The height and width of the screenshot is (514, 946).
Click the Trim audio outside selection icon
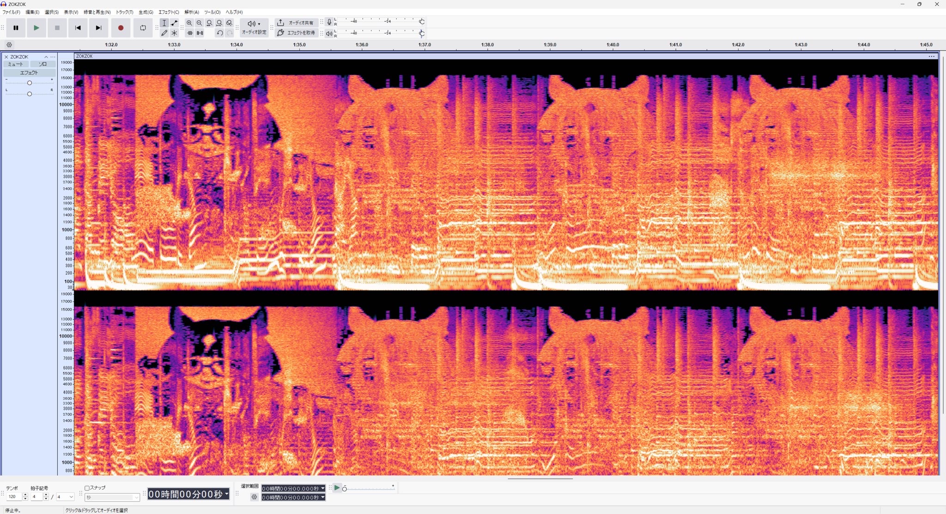pos(190,33)
